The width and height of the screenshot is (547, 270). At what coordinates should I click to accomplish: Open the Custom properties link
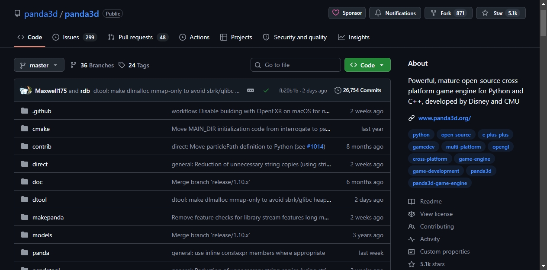click(x=439, y=251)
